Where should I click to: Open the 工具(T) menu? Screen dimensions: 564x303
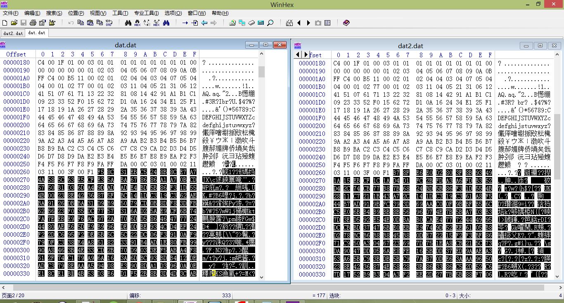point(120,13)
